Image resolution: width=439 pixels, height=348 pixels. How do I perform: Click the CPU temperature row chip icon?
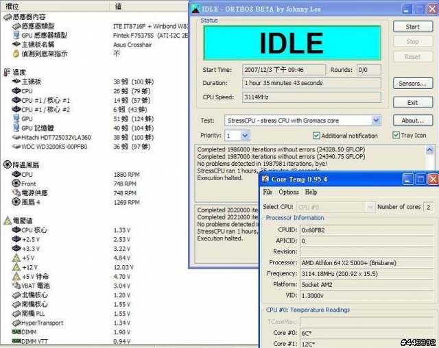(x=16, y=90)
